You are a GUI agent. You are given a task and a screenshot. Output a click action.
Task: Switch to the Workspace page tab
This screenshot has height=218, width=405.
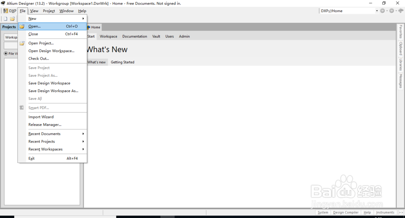click(x=109, y=36)
